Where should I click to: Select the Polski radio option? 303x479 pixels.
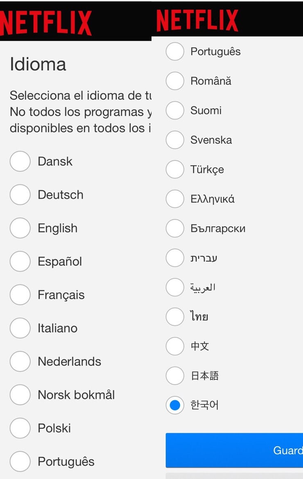(x=20, y=428)
